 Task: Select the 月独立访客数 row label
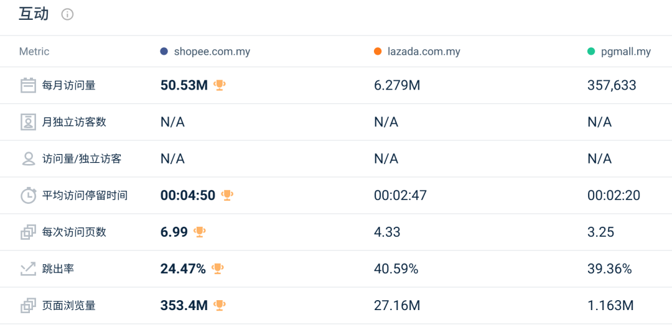point(74,122)
